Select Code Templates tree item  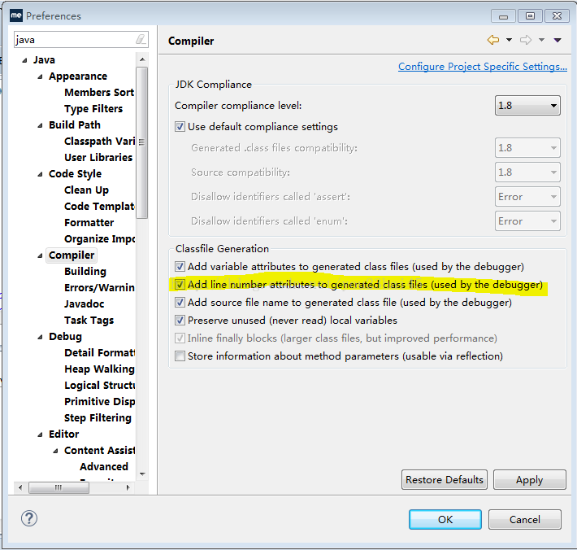(x=99, y=207)
